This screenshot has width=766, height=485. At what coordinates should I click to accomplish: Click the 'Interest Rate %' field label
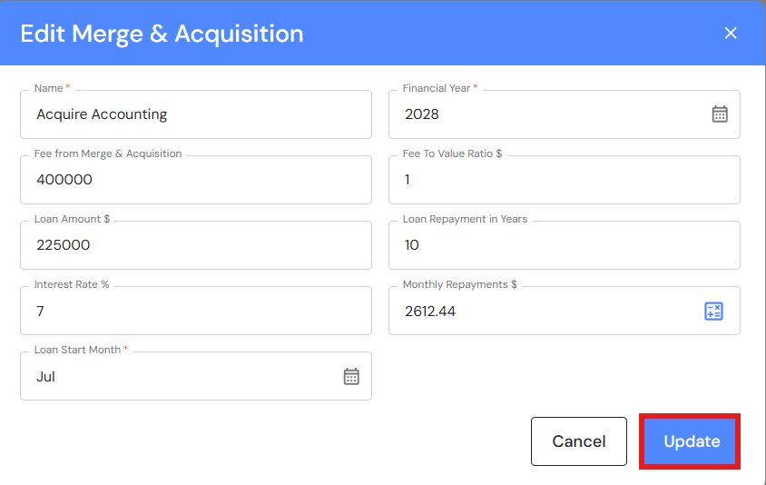click(72, 284)
